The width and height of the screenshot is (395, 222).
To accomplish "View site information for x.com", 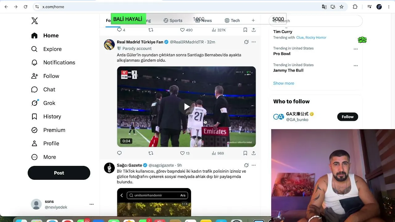I will pos(37,7).
